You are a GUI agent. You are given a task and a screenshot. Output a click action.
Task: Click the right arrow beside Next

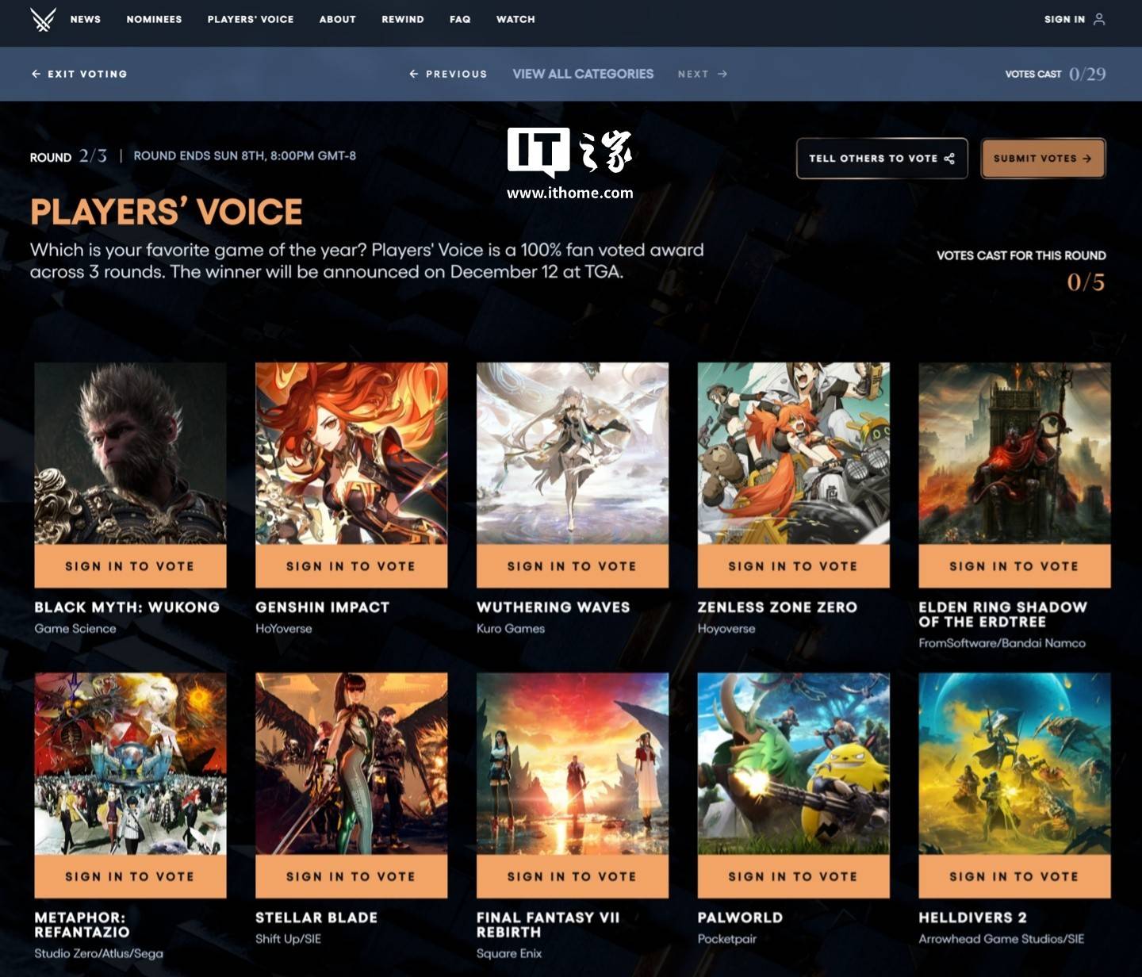(722, 74)
